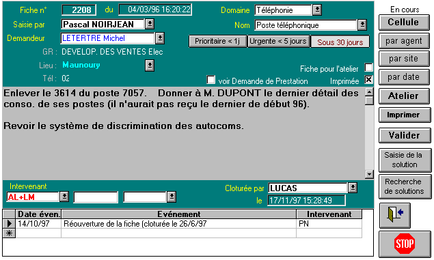Click the Maunoury Lieu value
Image resolution: width=434 pixels, height=260 pixels.
(81, 65)
